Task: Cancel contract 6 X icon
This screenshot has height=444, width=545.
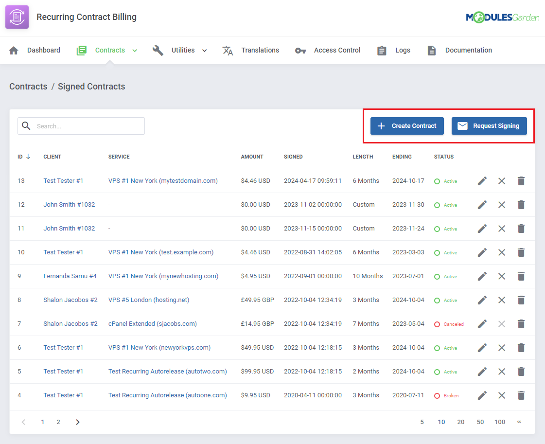Action: pos(502,348)
